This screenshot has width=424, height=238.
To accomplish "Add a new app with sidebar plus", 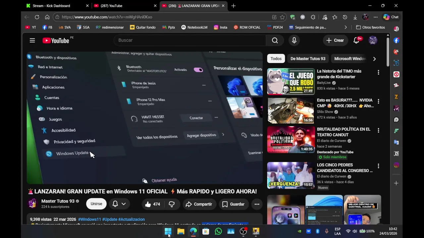I will tap(396, 183).
